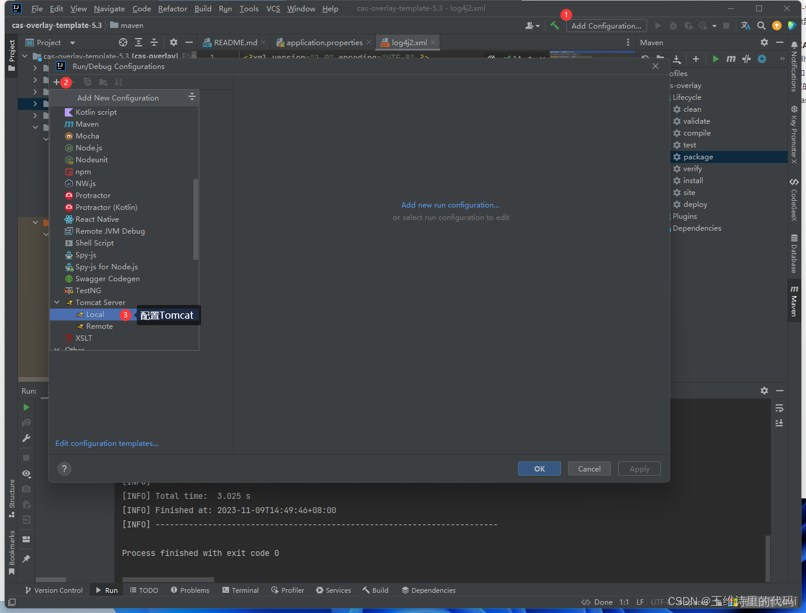Click plus to add new configuration in dialog
This screenshot has height=613, width=806.
tap(57, 82)
